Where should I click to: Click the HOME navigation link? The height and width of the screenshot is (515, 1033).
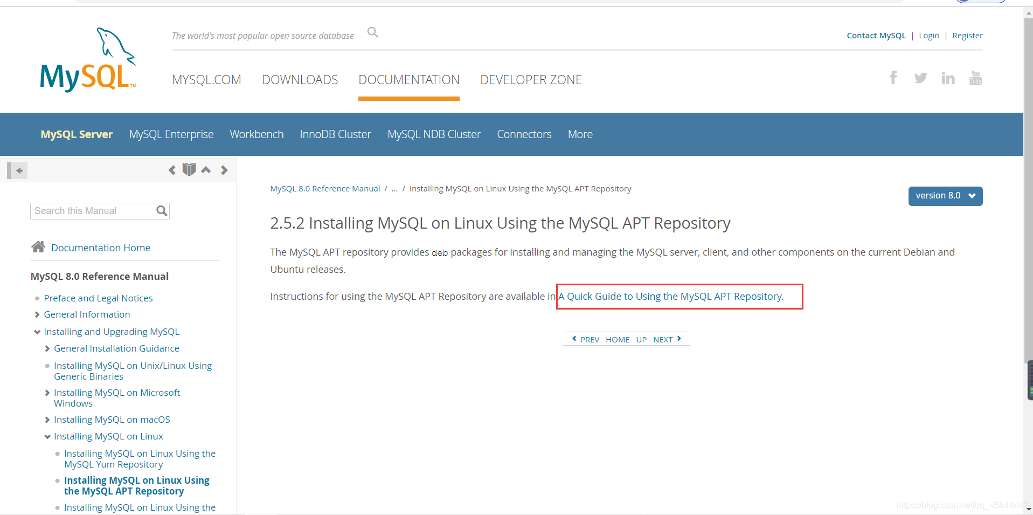[618, 340]
